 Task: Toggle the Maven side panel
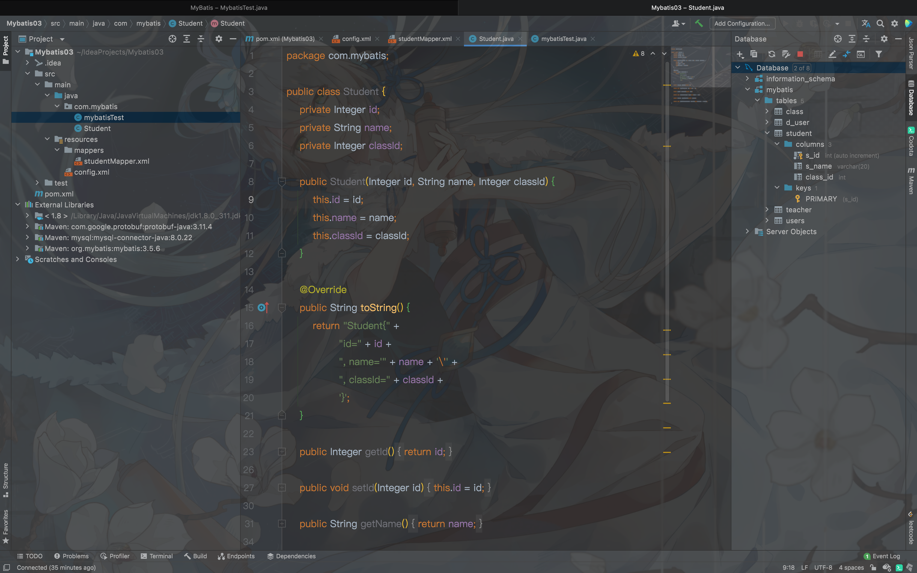coord(911,181)
